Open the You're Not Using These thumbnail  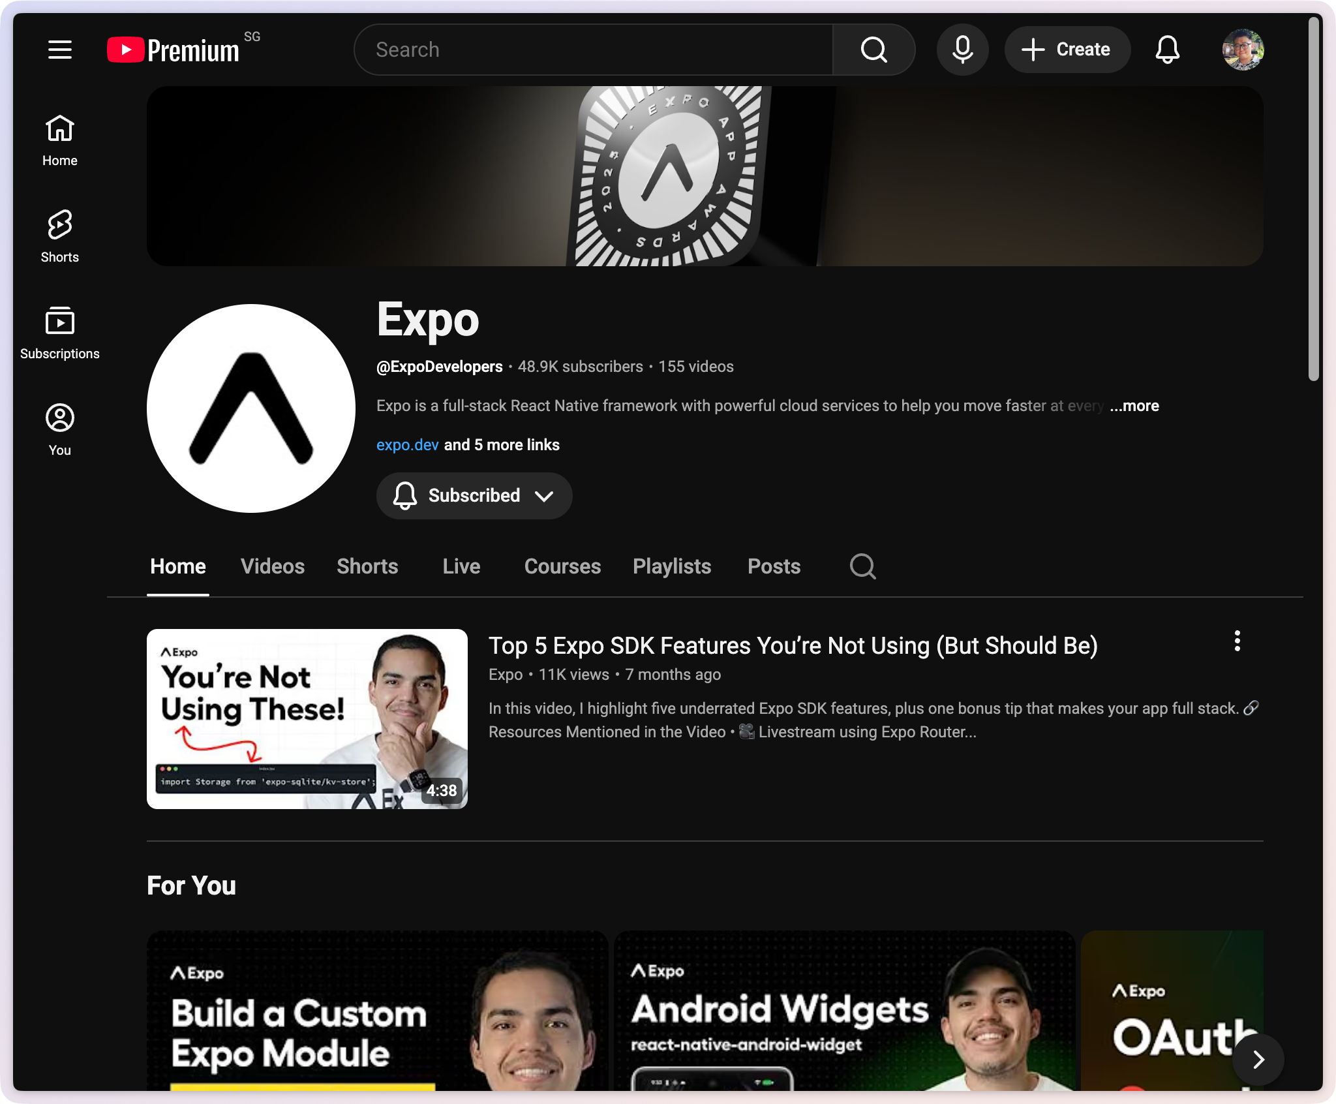(307, 719)
